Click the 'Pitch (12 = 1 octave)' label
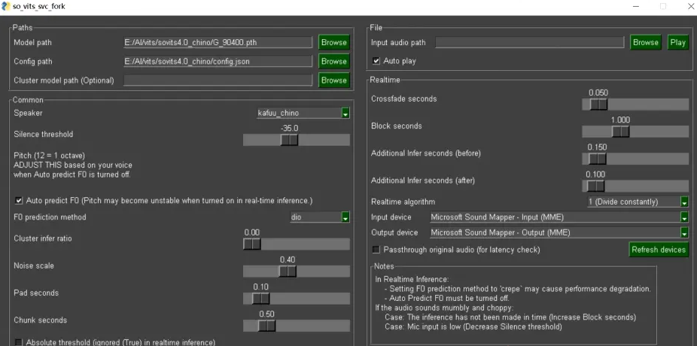 (50, 156)
